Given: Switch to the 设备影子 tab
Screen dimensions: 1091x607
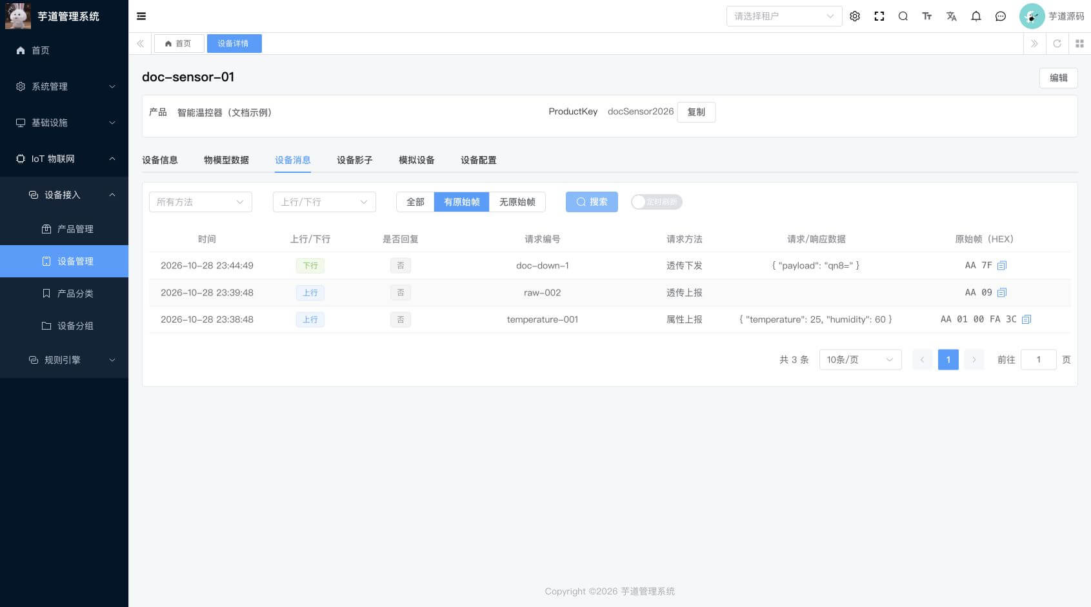Looking at the screenshot, I should 355,160.
